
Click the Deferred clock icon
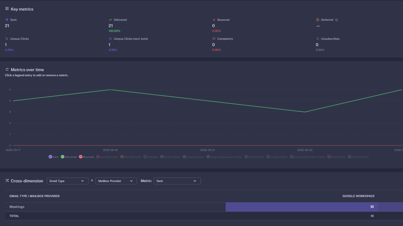tap(318, 20)
